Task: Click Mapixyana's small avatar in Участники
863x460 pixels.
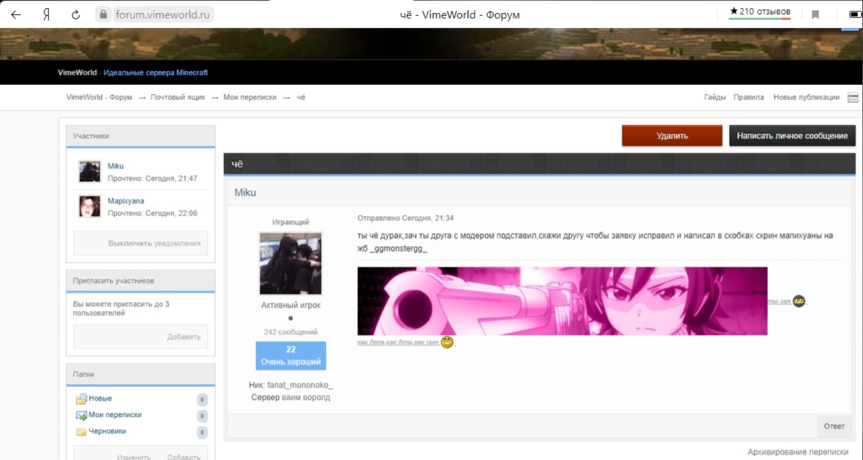Action: pos(90,206)
